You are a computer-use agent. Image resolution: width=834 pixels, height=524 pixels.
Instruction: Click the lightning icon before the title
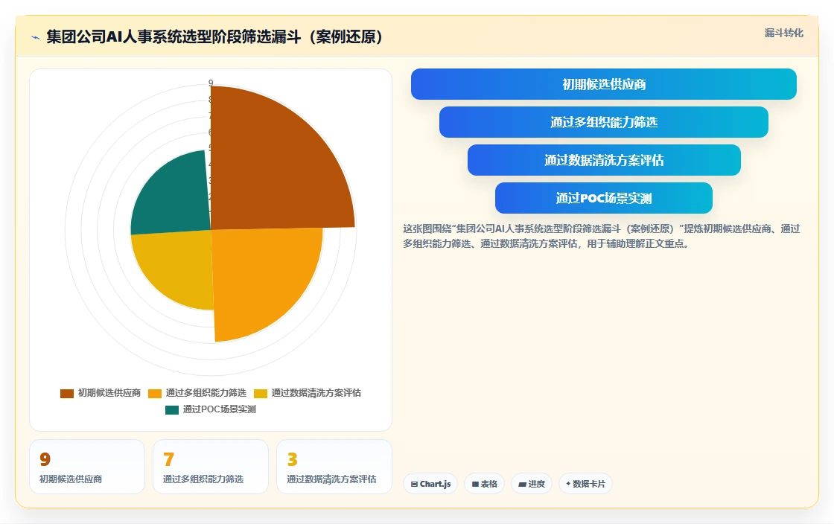pos(36,37)
